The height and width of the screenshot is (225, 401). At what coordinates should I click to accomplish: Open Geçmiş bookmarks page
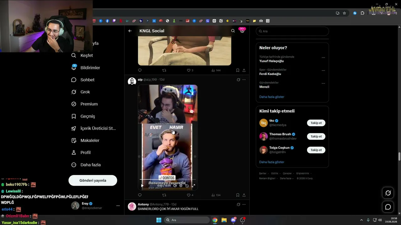[83, 116]
